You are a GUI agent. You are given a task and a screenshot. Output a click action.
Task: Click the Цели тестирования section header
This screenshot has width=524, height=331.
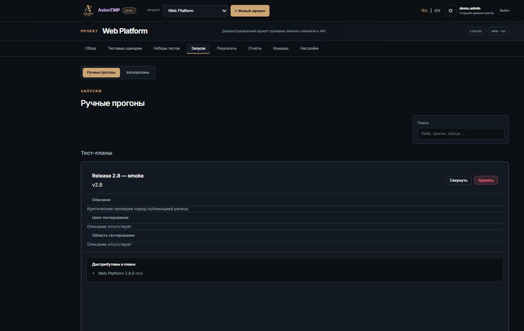[x=110, y=218]
